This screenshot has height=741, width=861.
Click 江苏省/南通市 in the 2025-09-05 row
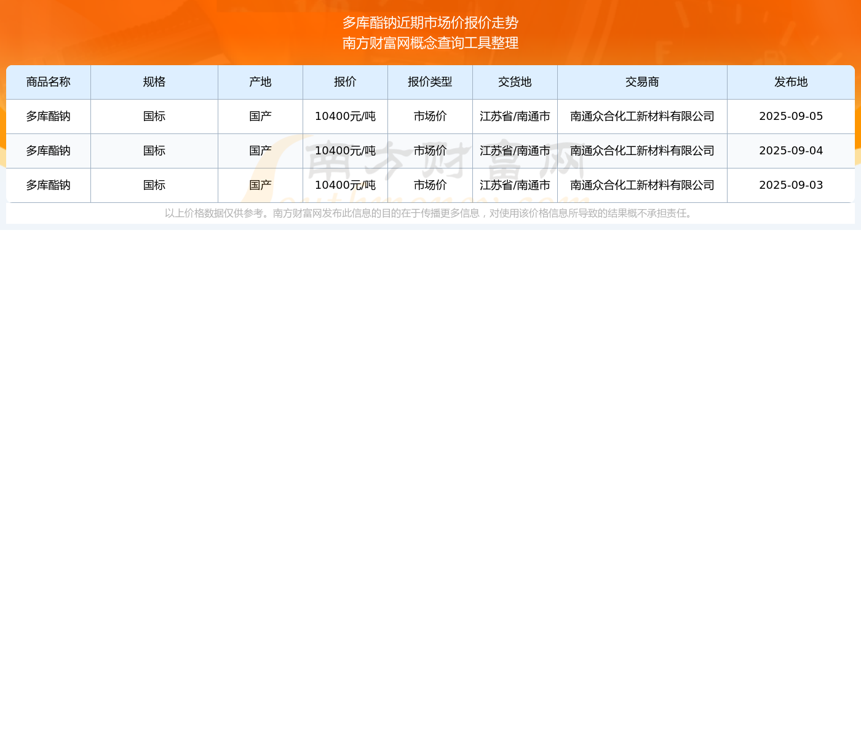point(515,116)
